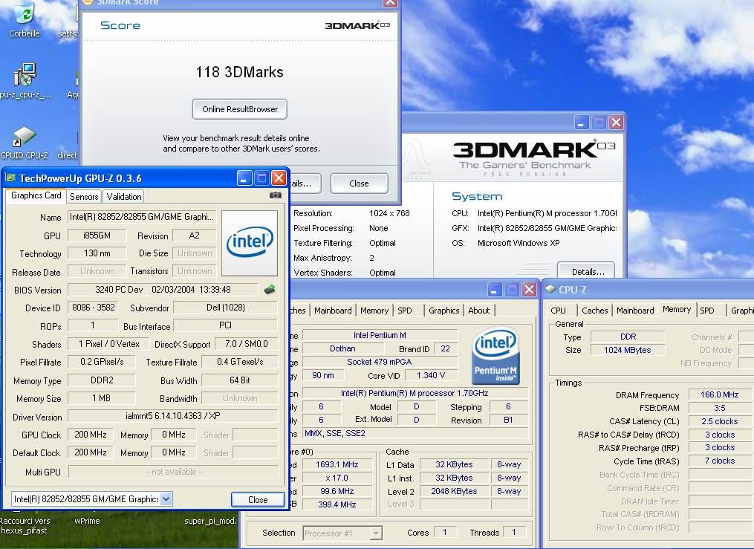This screenshot has height=549, width=754.
Task: Click the Core VID 1.340 V value
Action: pos(431,375)
